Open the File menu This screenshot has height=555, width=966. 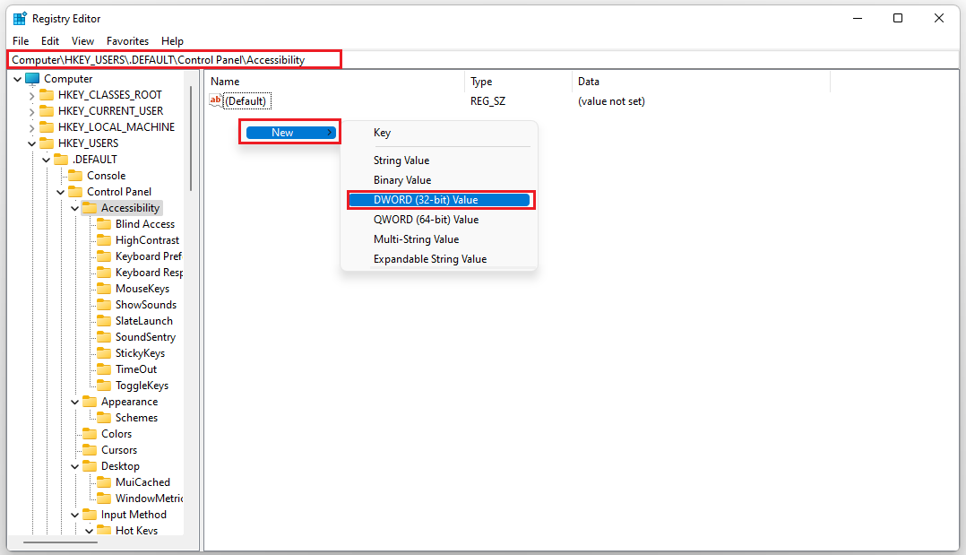[x=21, y=41]
